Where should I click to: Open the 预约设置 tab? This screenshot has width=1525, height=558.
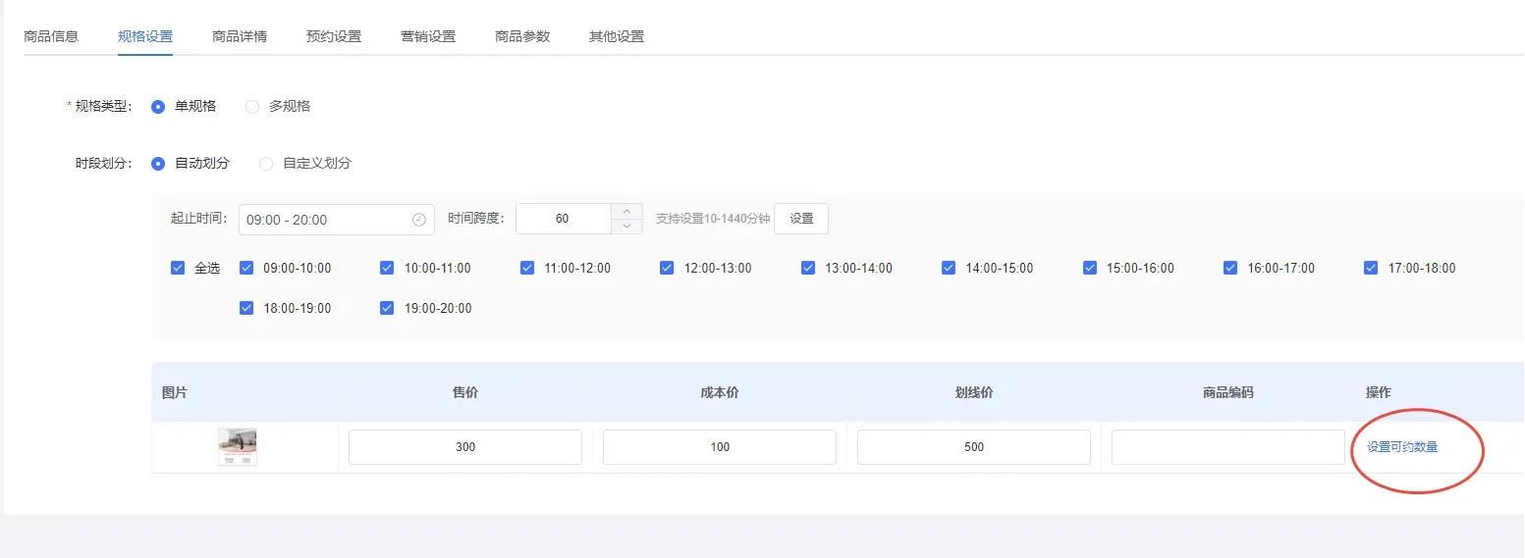coord(334,36)
